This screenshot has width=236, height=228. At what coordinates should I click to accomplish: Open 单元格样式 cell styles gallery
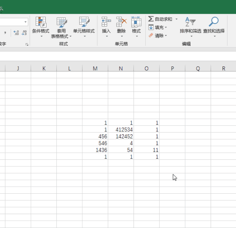84,27
